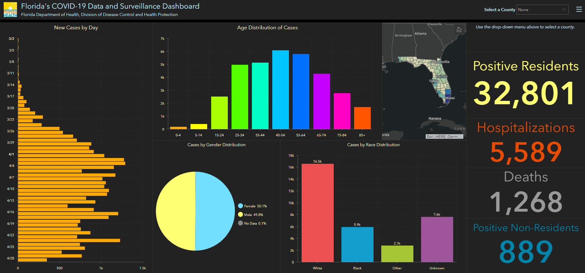Image resolution: width=585 pixels, height=273 pixels.
Task: Click the 5.9k label above Black bar
Action: pos(357,225)
